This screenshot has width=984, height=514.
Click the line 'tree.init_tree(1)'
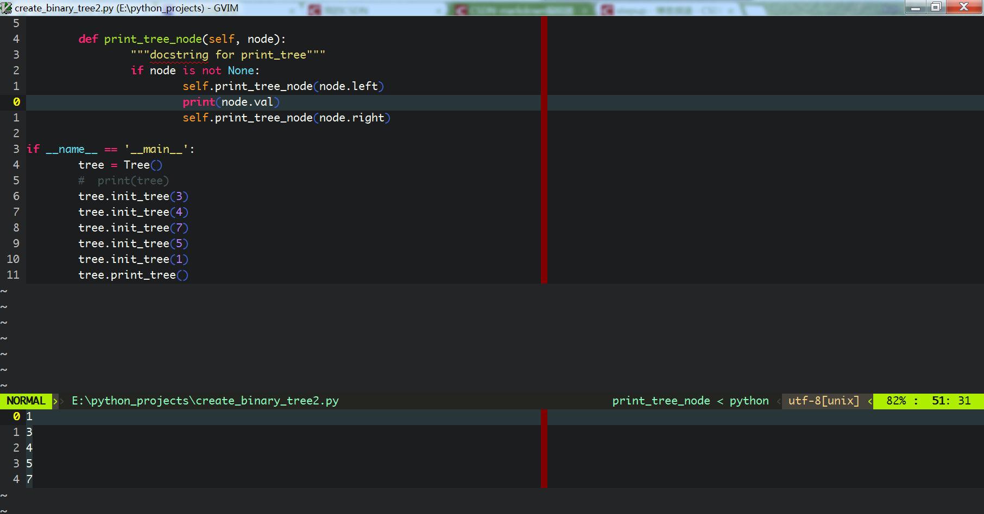(134, 259)
